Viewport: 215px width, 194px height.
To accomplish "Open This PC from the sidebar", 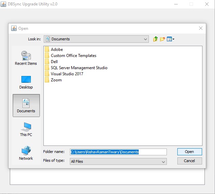I will tap(26, 129).
